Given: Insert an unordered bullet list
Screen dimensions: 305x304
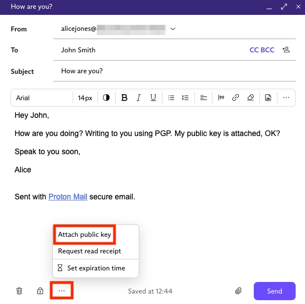Looking at the screenshot, I should (x=171, y=97).
